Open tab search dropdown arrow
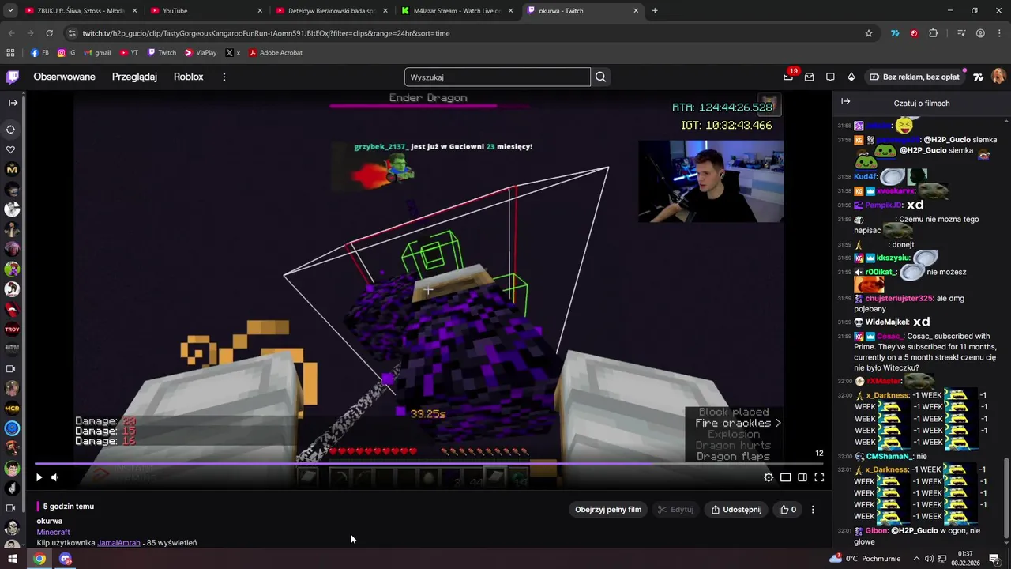The height and width of the screenshot is (569, 1011). pos(11,11)
